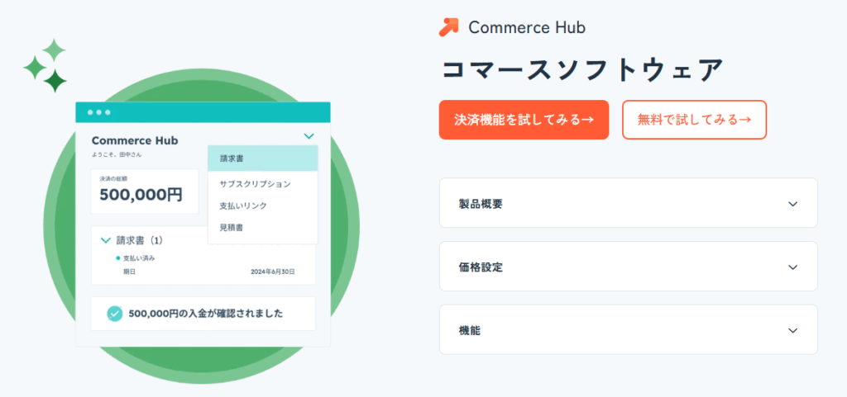Viewport: 847px width, 397px height.
Task: Click the 500,000円の入金が確認されました notification
Action: pos(203,314)
